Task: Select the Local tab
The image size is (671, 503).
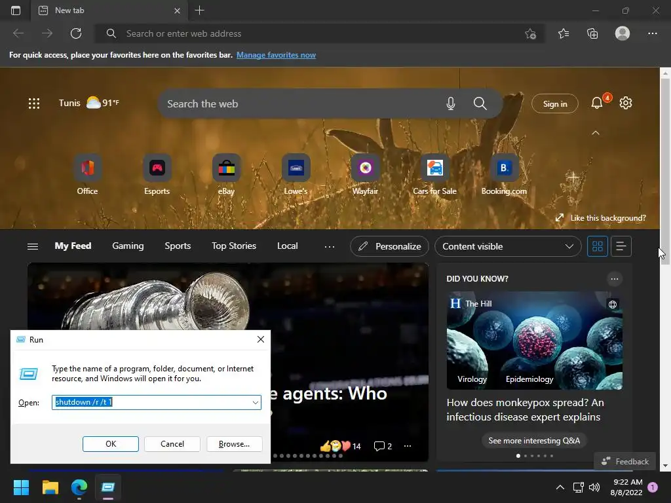Action: (287, 246)
